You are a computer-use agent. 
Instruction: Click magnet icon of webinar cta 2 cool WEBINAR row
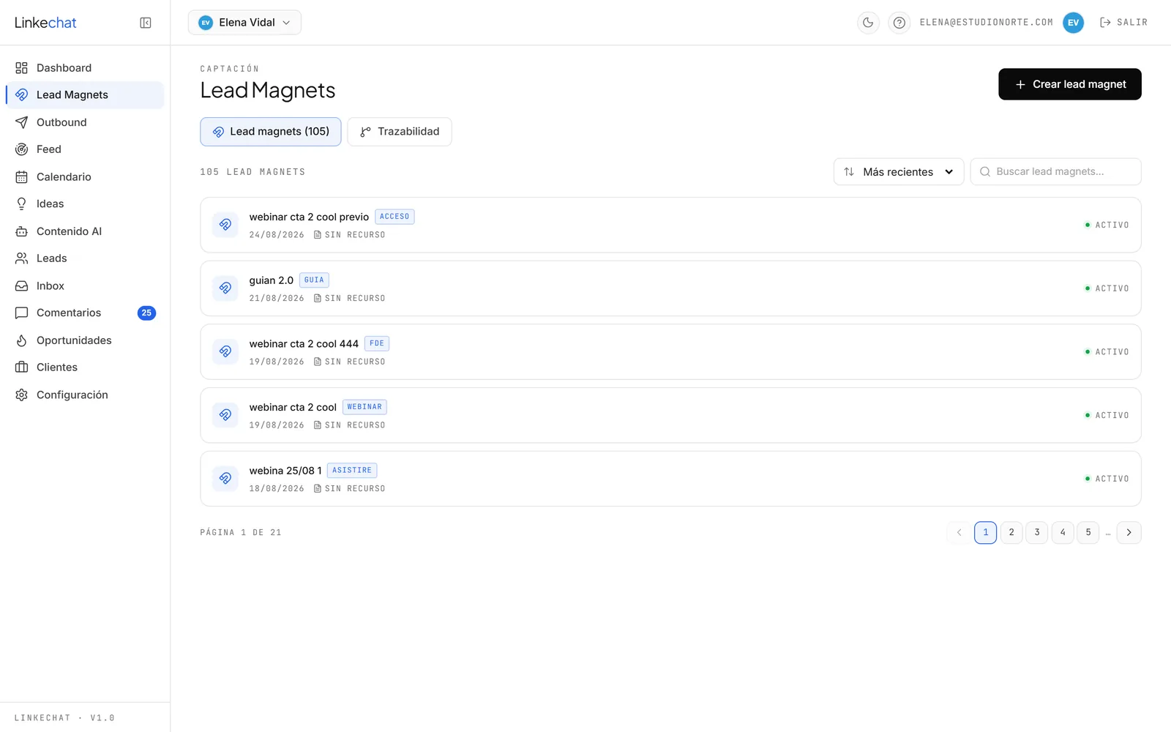pos(225,415)
